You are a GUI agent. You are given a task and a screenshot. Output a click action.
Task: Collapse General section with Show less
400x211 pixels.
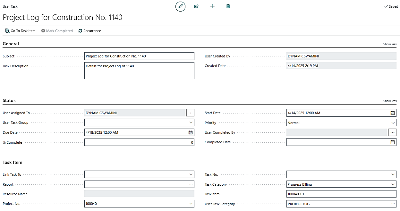(x=390, y=44)
